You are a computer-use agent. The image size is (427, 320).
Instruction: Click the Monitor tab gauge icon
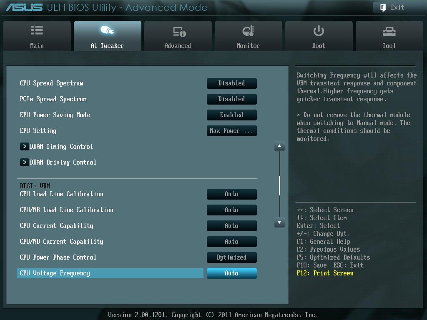coord(249,31)
